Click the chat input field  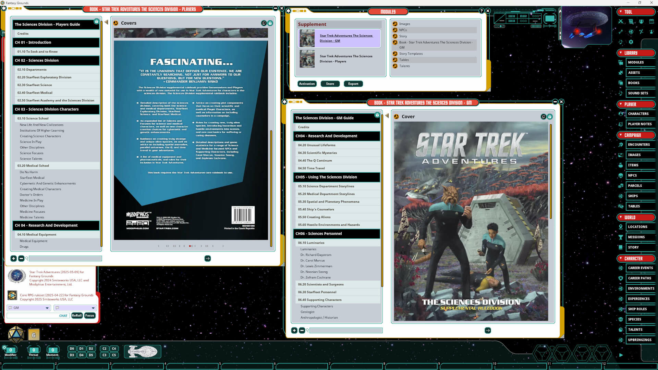38,315
